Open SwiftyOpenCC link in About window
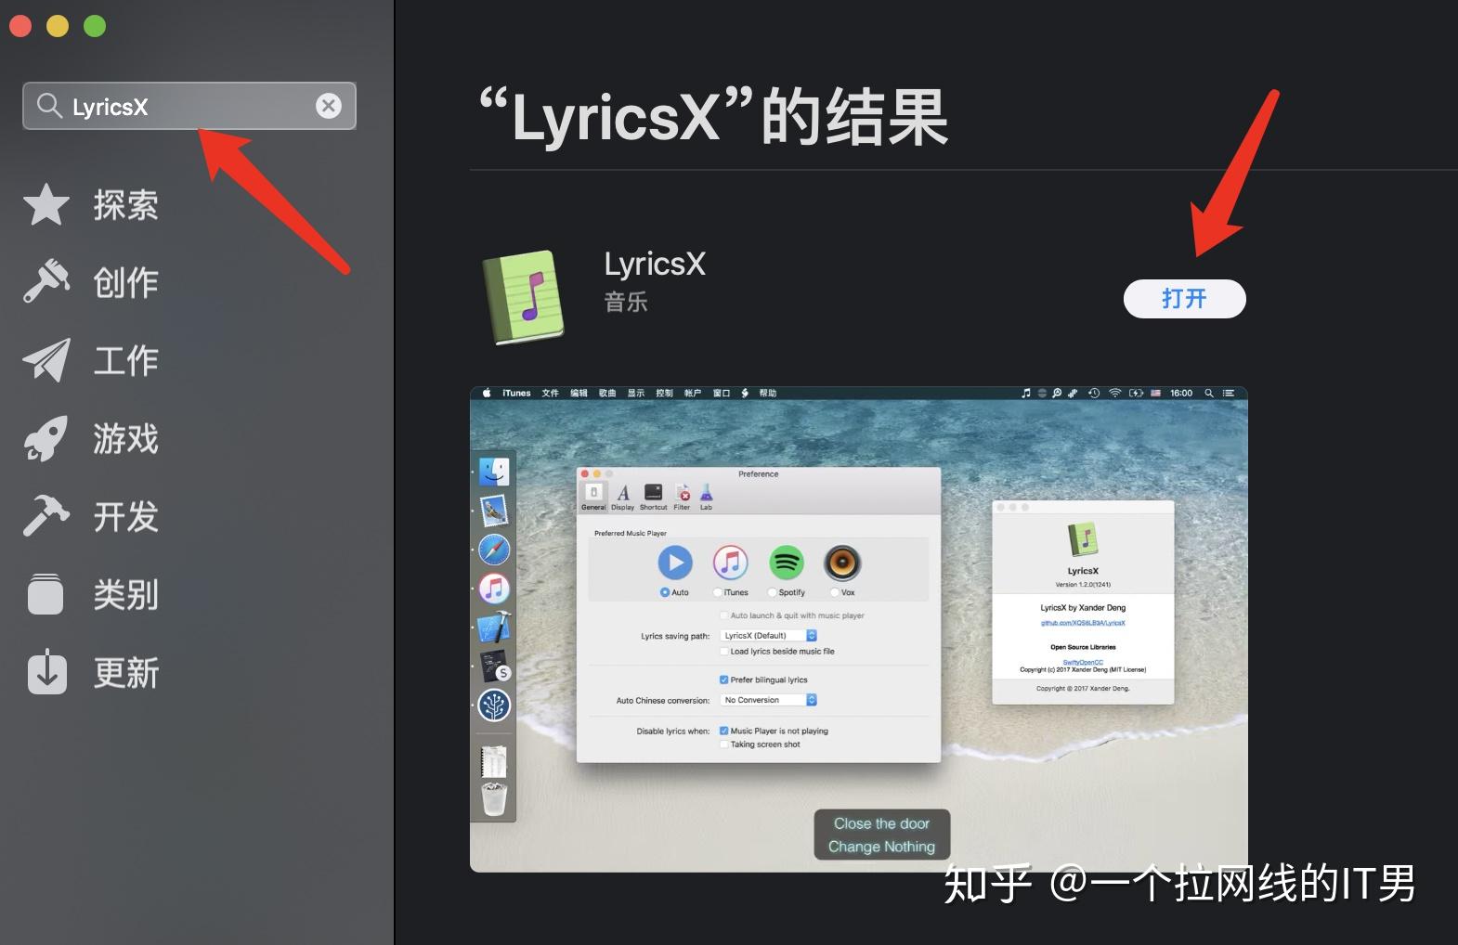The width and height of the screenshot is (1458, 945). [1083, 662]
